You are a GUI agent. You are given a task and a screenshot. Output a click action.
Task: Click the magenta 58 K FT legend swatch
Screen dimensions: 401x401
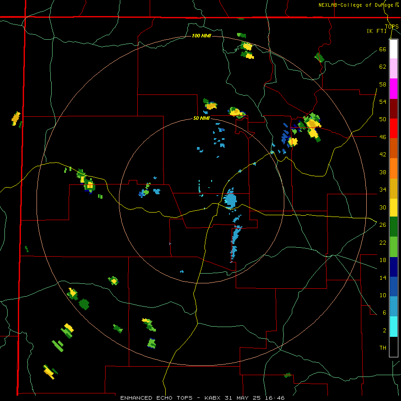(393, 89)
